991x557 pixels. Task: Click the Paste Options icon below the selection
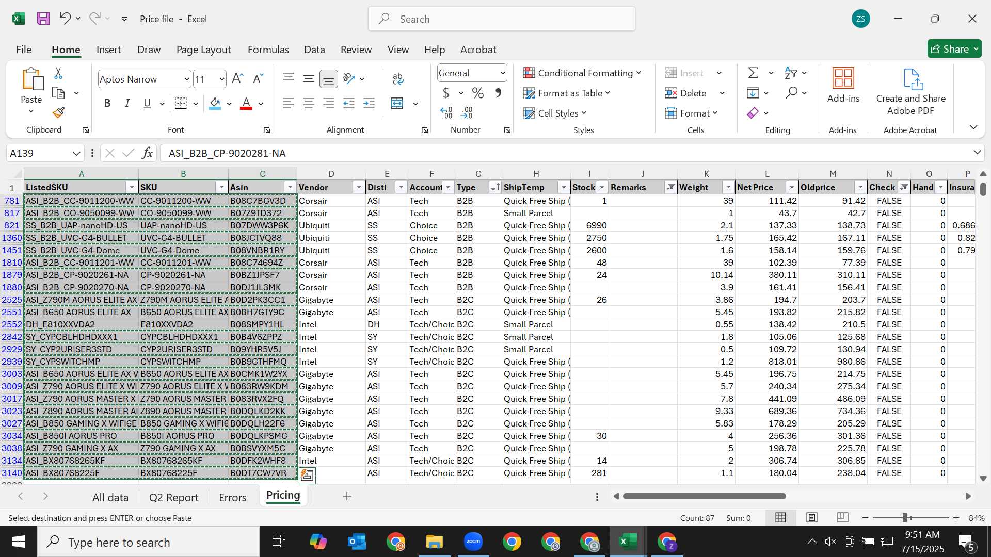click(307, 476)
